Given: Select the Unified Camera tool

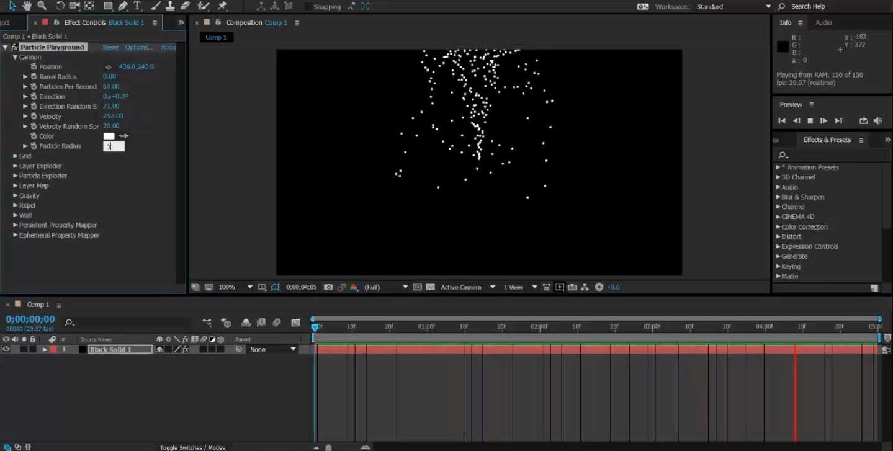Looking at the screenshot, I should coord(74,6).
